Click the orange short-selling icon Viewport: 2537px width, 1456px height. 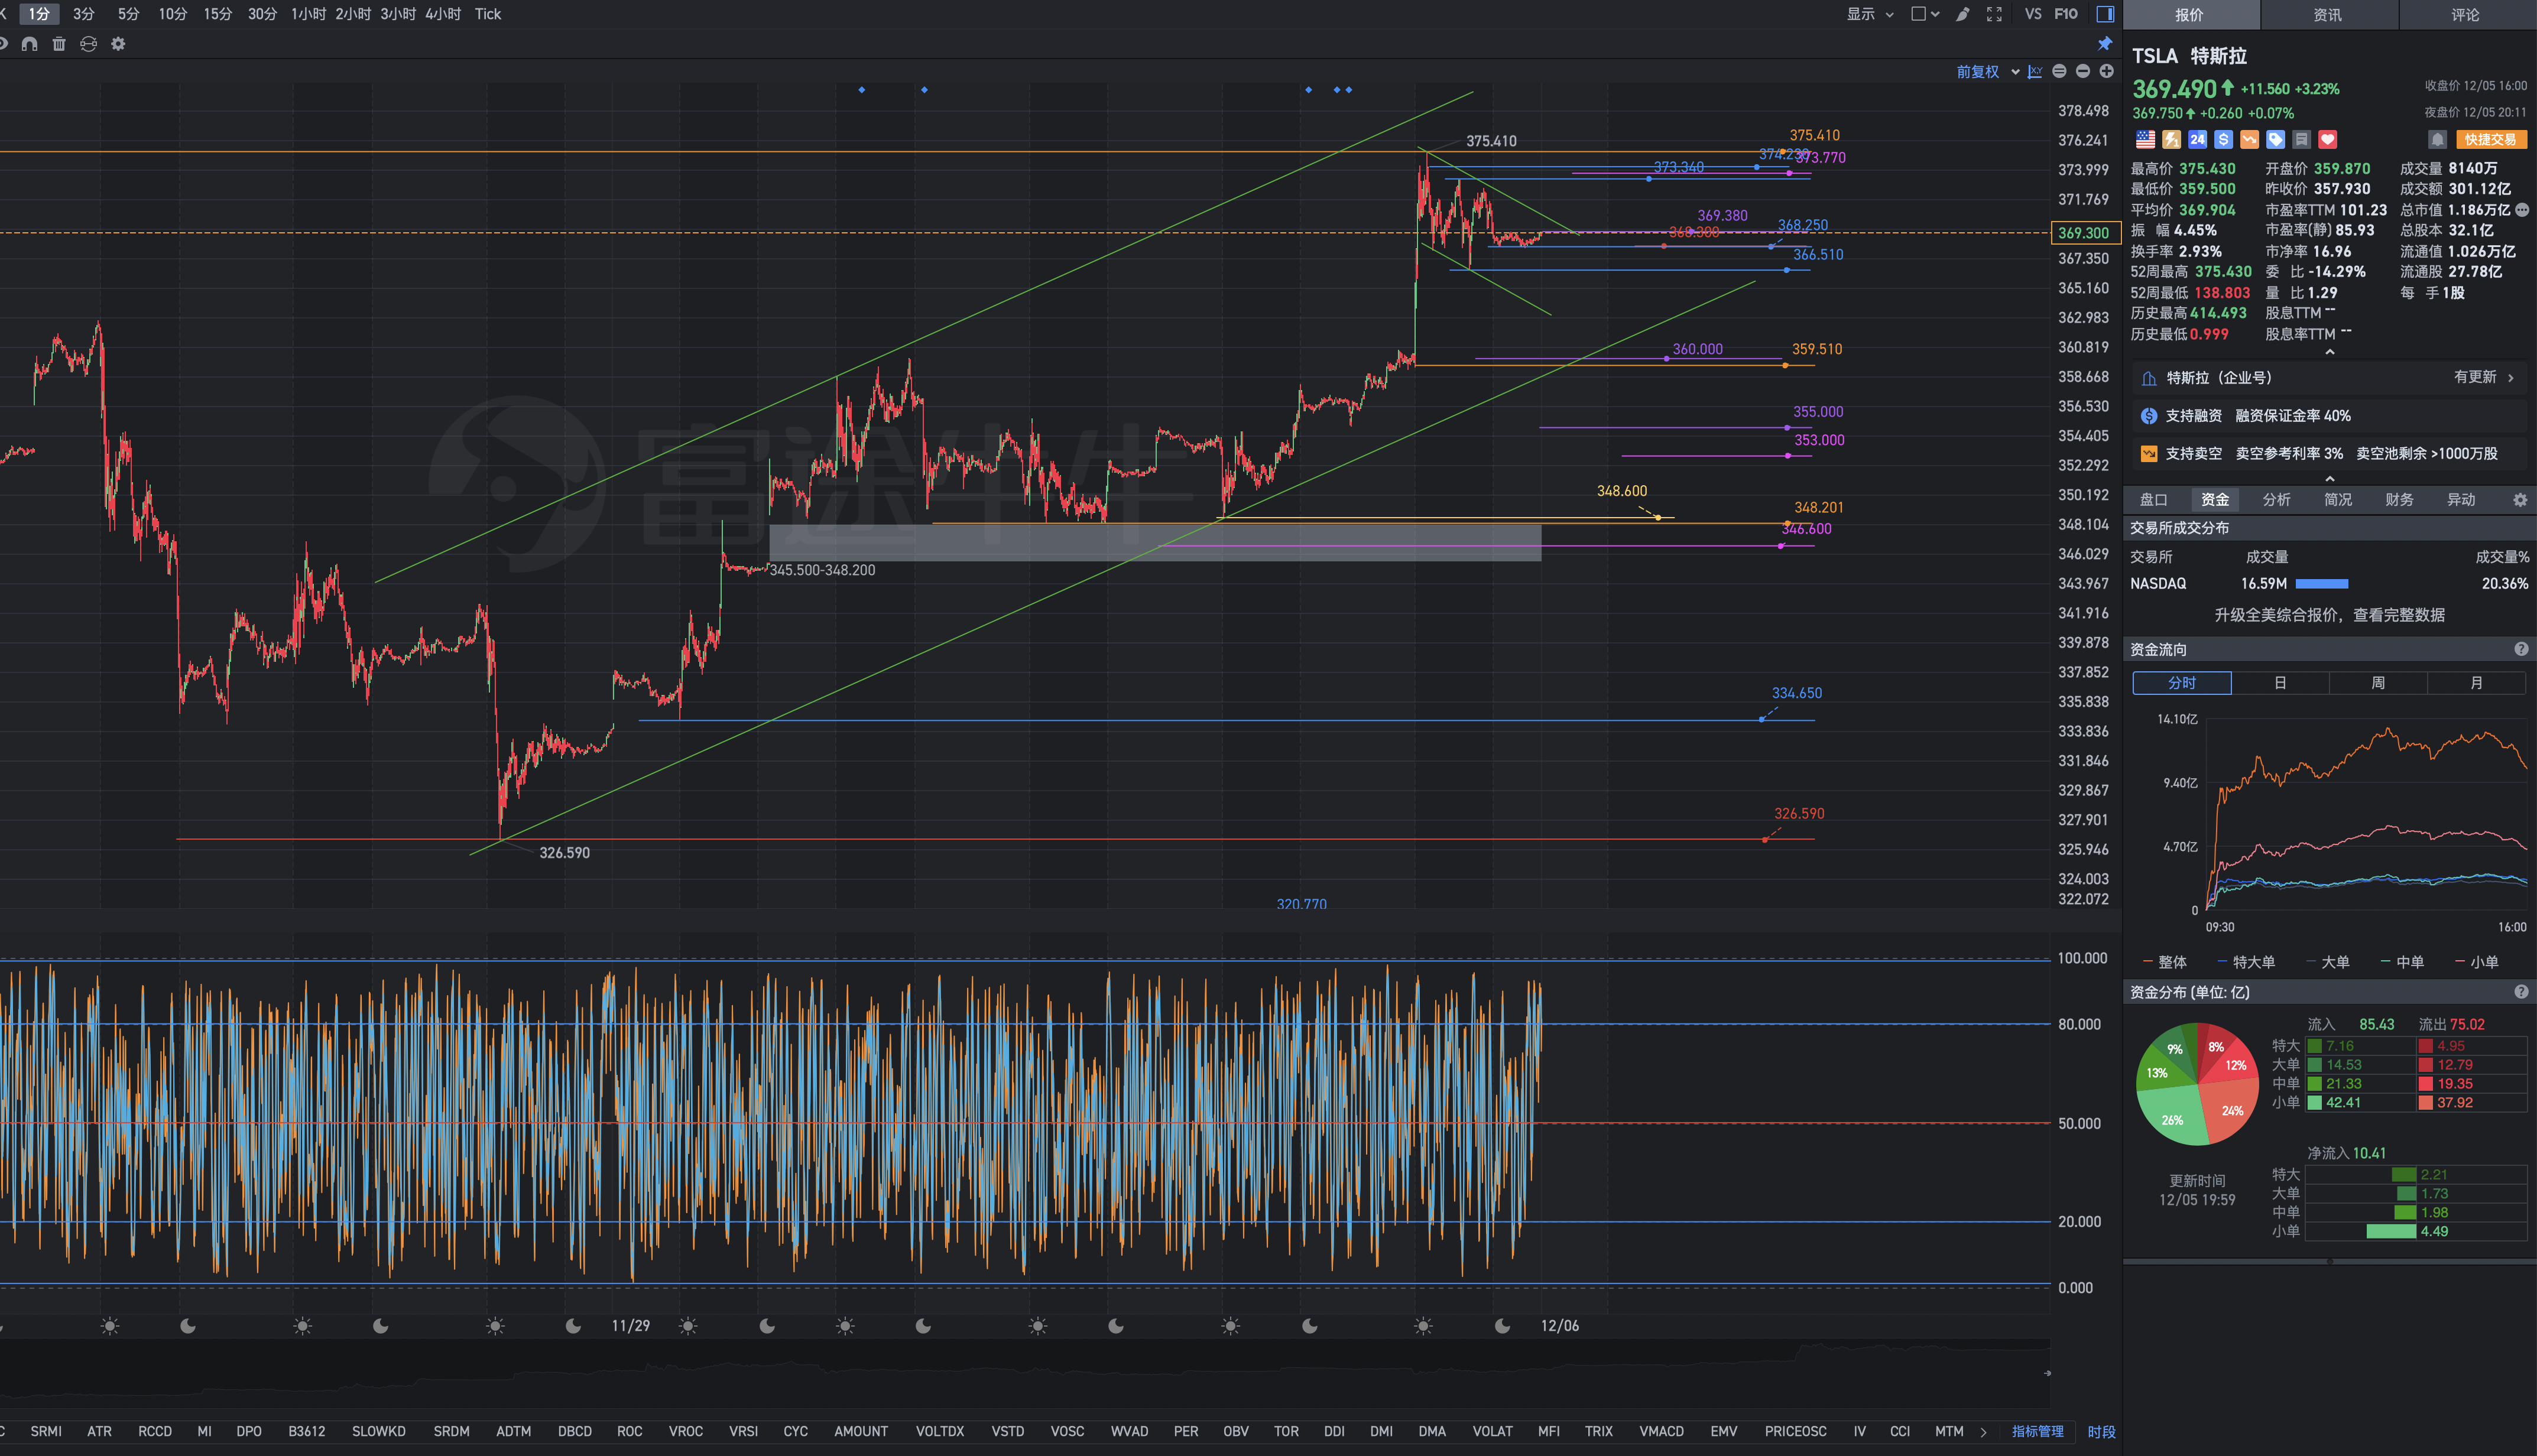click(x=2249, y=140)
